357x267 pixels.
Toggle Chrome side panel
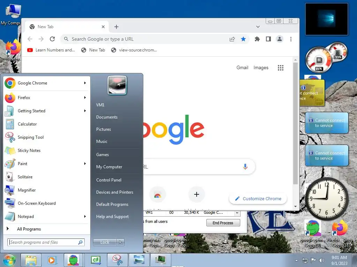(268, 39)
